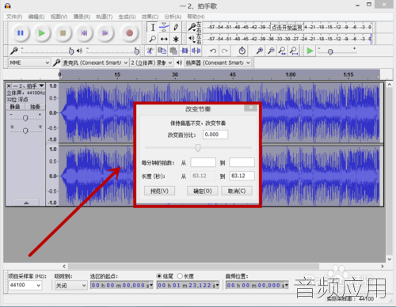396x307 pixels.
Task: Open the 效果(C) menu
Action: click(150, 17)
